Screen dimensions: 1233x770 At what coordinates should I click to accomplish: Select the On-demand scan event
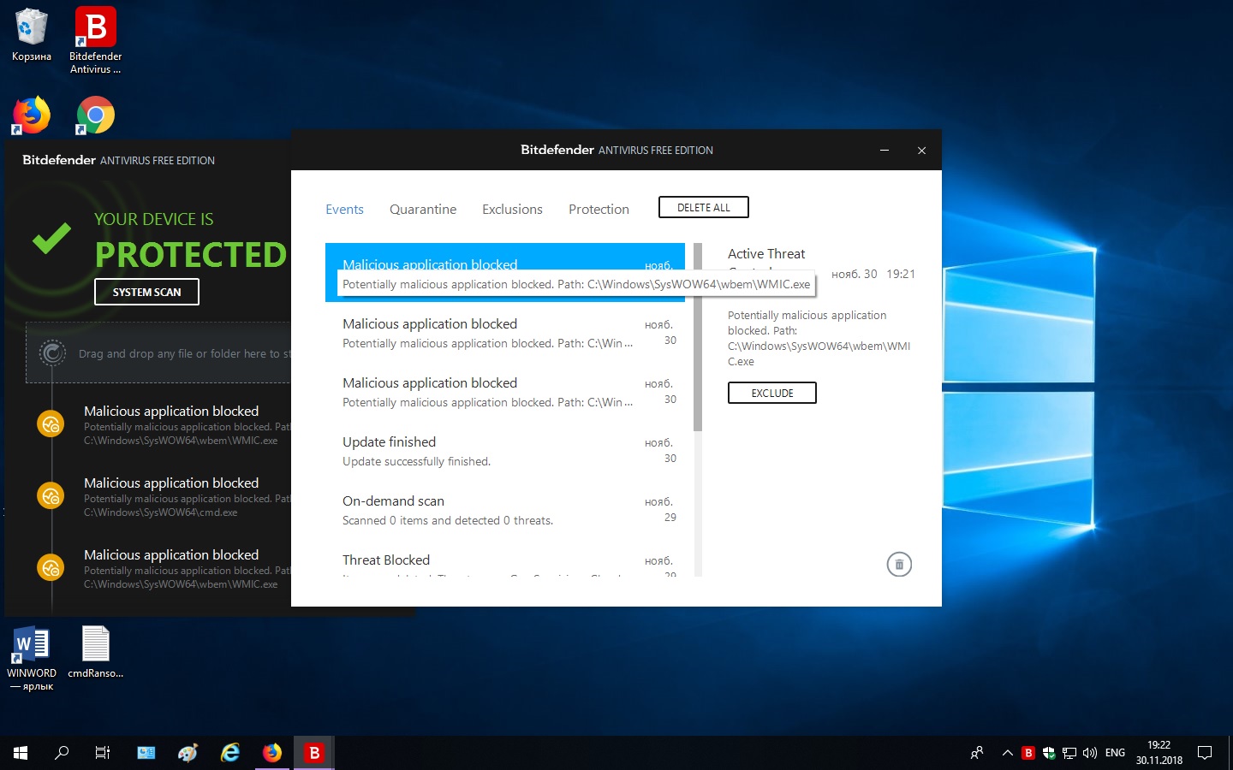[505, 510]
